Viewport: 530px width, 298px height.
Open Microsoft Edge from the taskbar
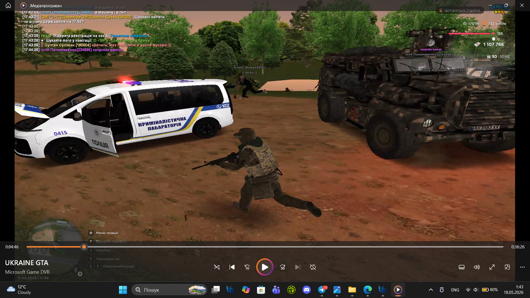[x=367, y=290]
